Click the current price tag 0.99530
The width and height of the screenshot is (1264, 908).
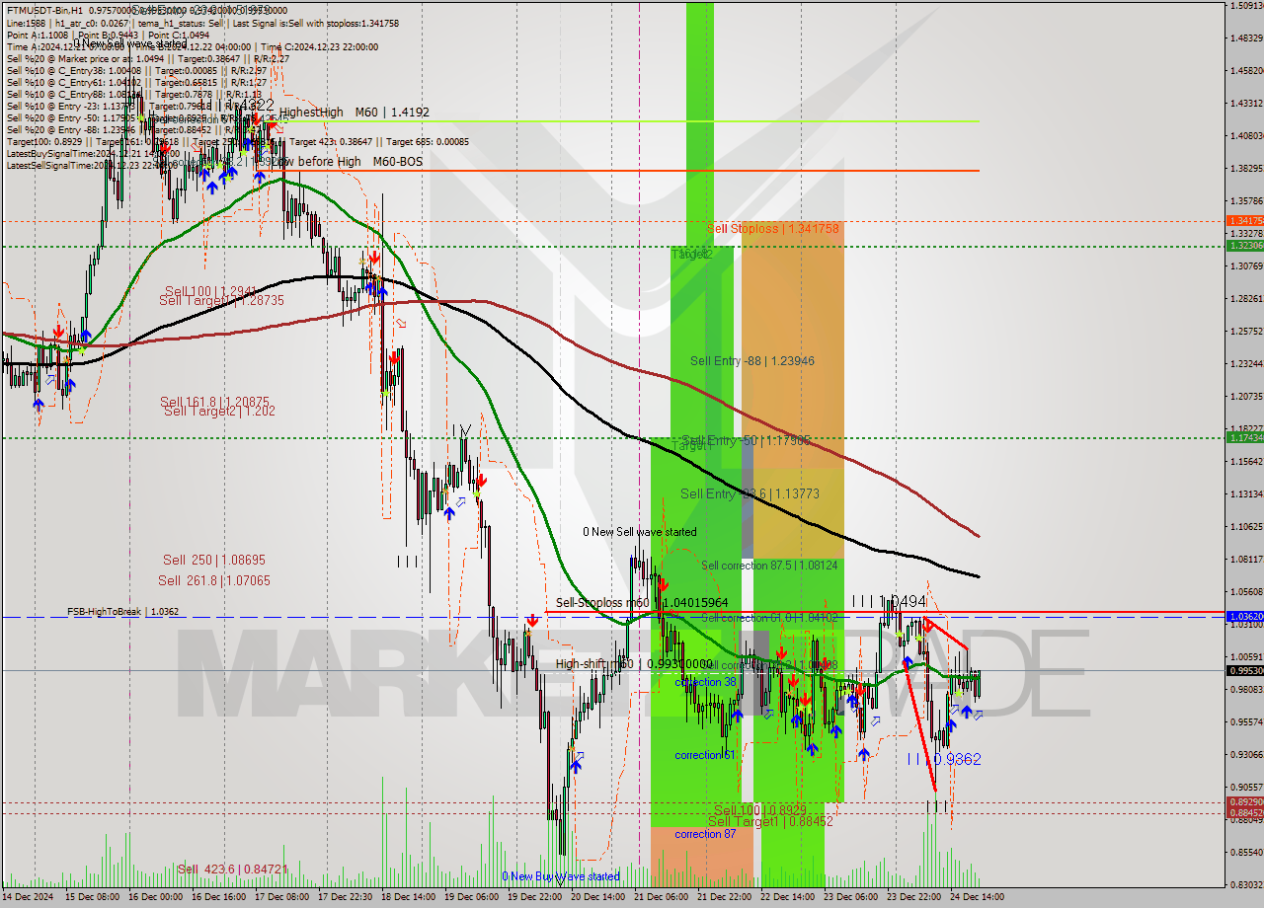tap(1244, 670)
